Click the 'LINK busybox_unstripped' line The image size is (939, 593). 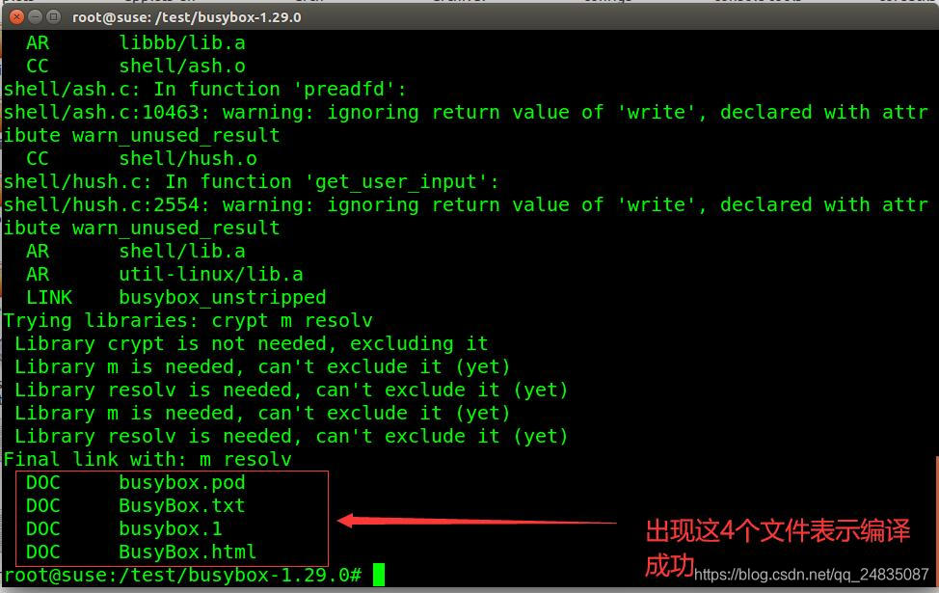176,298
